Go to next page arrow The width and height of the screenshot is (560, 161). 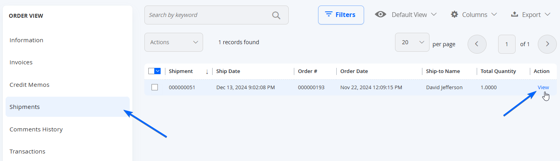point(547,44)
